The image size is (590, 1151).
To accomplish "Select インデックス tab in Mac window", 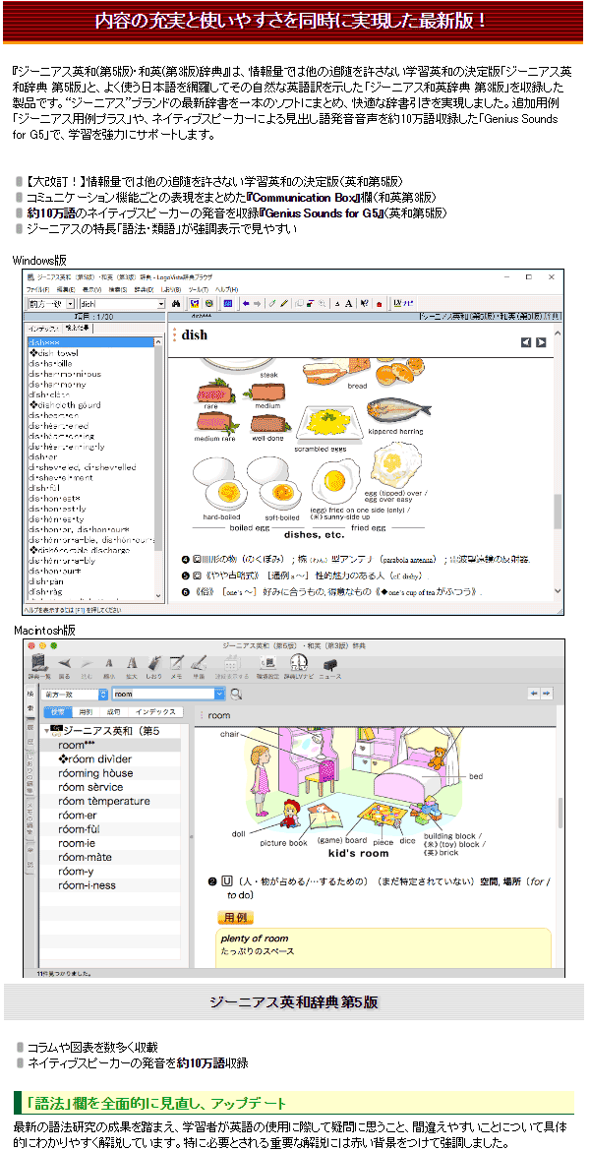I will pos(154,712).
